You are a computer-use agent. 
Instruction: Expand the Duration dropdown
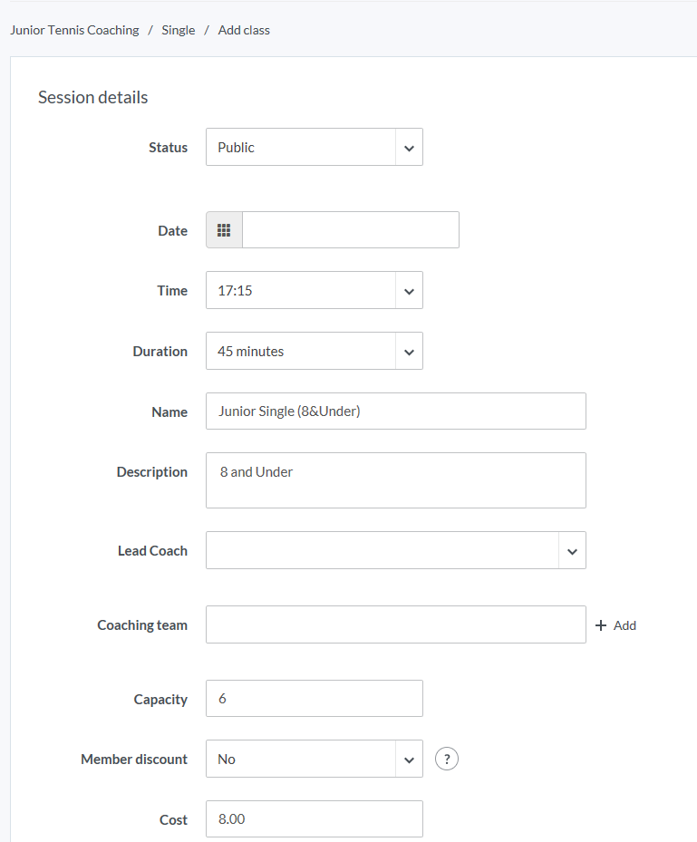pyautogui.click(x=409, y=352)
